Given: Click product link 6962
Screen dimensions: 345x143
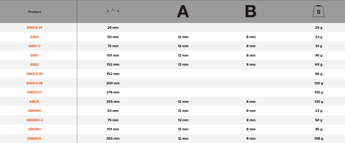Looking at the screenshot, I should pos(35,64).
